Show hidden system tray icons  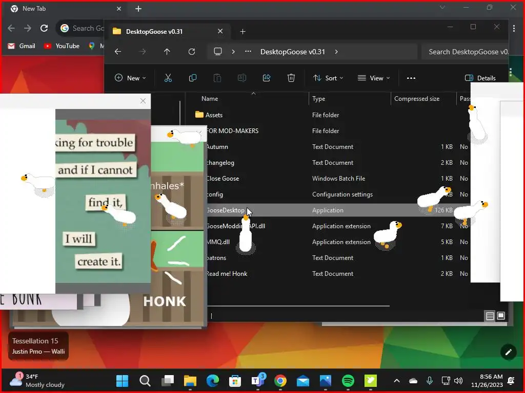397,381
